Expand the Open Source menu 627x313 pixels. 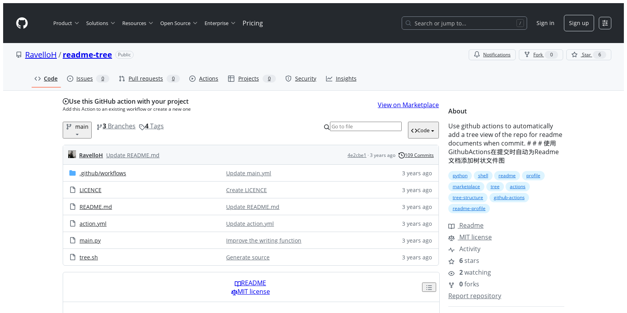coord(179,23)
